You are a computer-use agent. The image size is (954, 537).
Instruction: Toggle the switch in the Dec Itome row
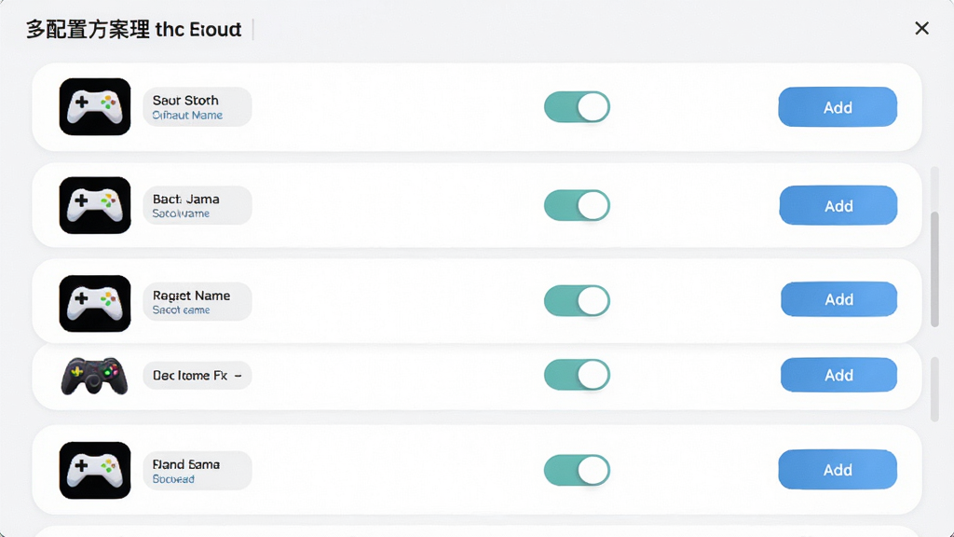[577, 375]
